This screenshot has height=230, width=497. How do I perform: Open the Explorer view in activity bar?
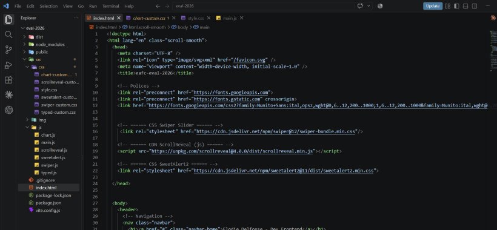click(8, 19)
